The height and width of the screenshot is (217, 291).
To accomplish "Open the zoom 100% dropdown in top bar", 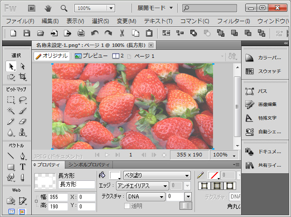I will click(111, 8).
